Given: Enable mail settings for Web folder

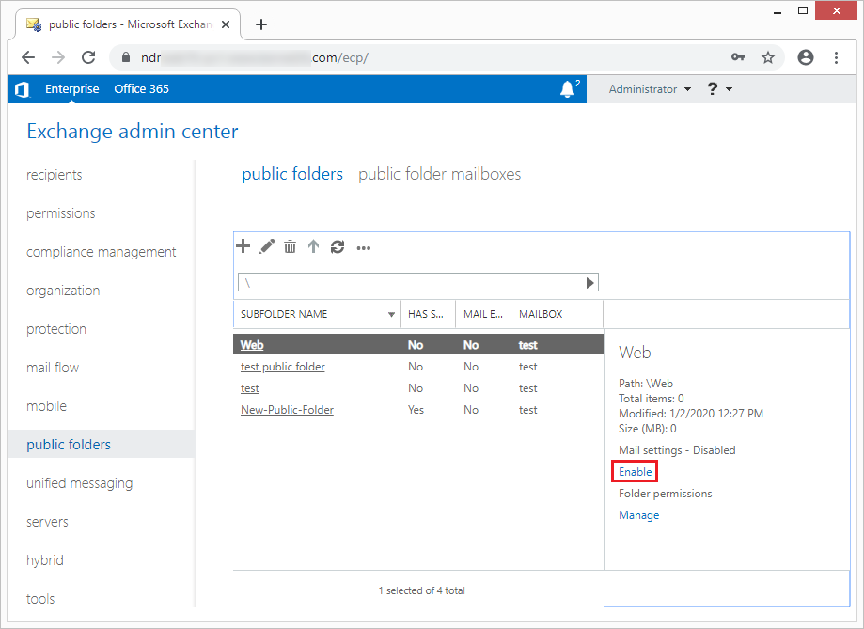Looking at the screenshot, I should tap(636, 472).
